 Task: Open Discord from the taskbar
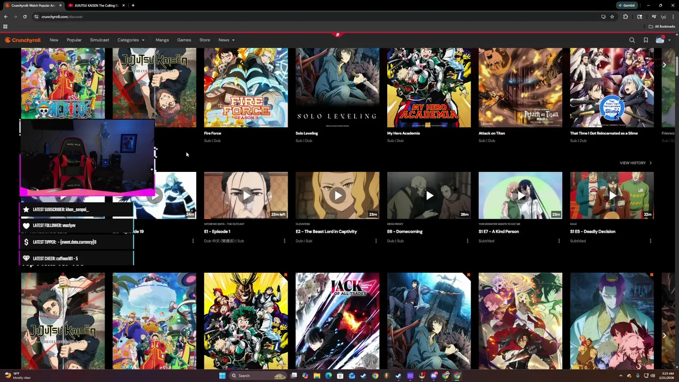click(x=434, y=376)
